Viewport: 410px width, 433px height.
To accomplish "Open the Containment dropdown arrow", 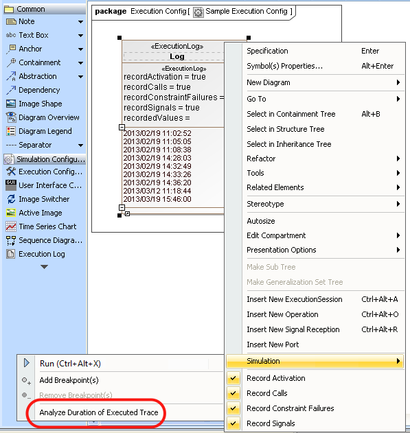I will 80,63.
